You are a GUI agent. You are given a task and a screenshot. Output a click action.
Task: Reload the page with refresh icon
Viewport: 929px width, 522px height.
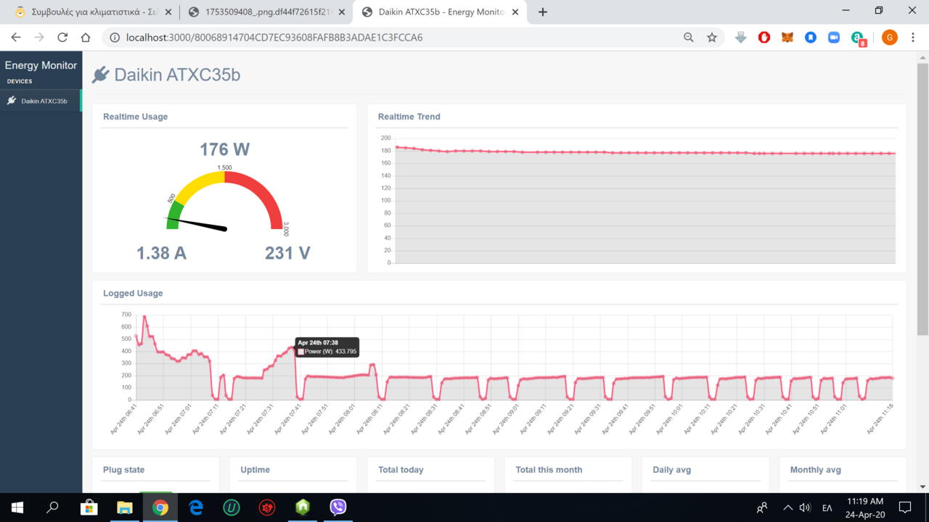[x=62, y=38]
